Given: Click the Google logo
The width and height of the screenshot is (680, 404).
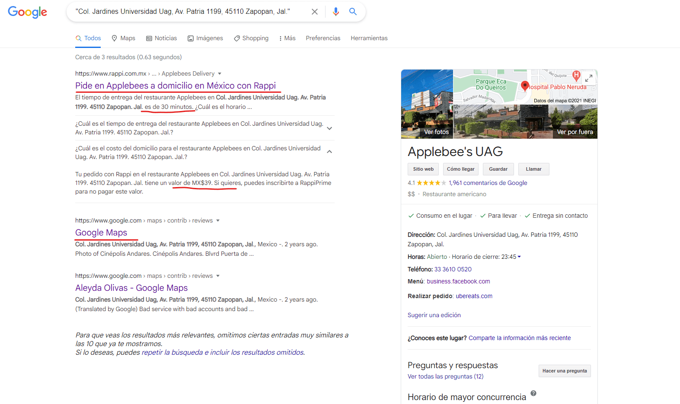Looking at the screenshot, I should (x=27, y=12).
